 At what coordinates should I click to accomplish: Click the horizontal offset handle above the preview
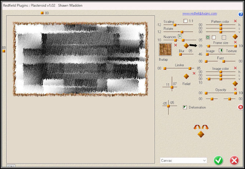pos(42,13)
